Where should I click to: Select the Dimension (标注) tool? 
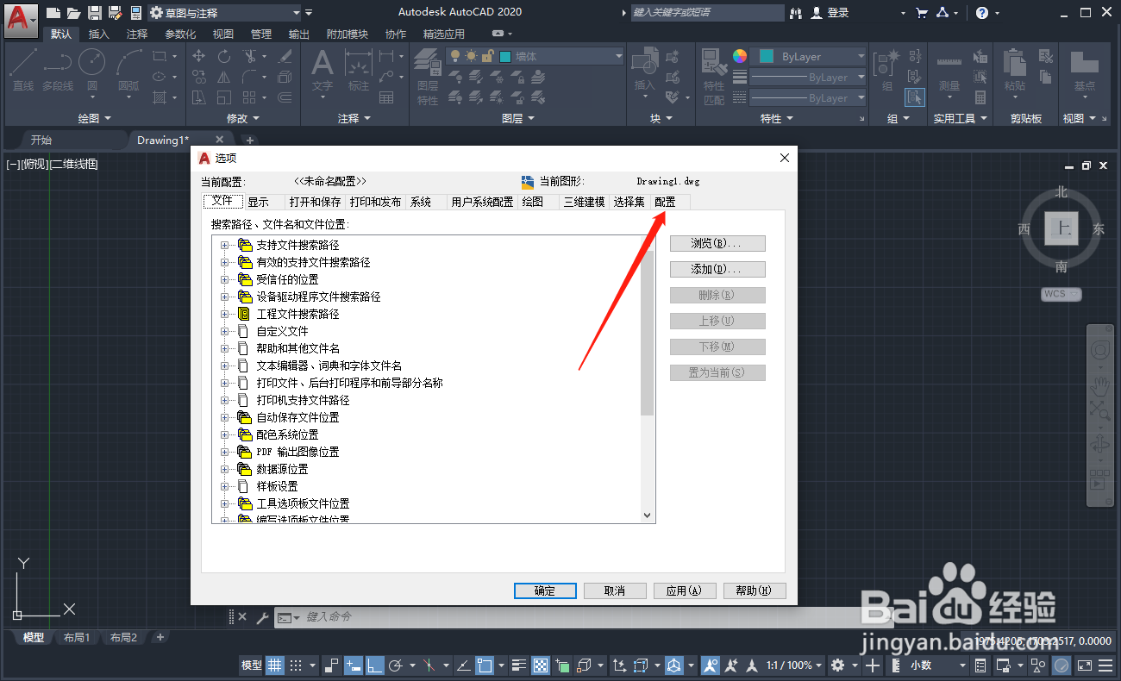pos(359,70)
